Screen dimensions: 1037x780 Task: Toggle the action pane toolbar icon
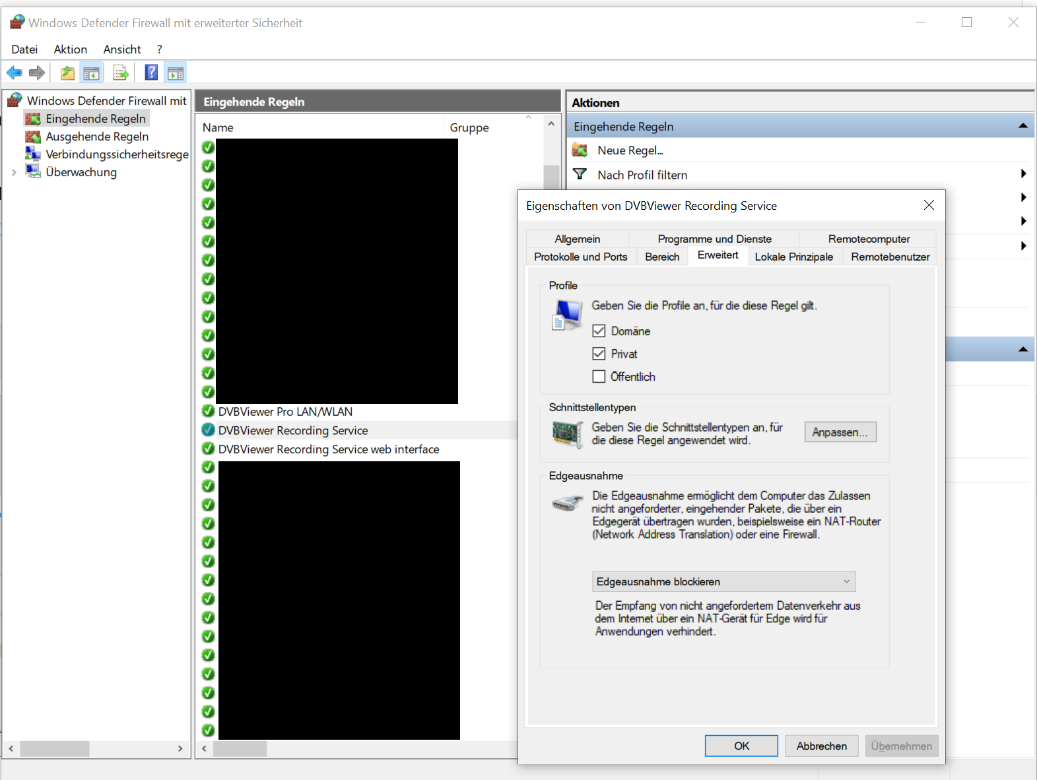tap(176, 73)
